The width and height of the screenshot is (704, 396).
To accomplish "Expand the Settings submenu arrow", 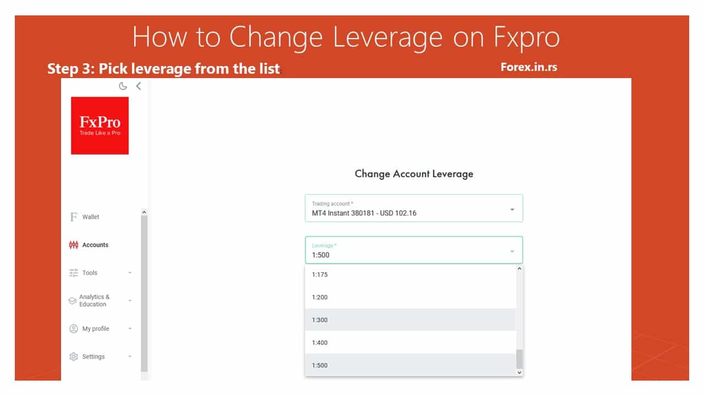I will coord(130,357).
